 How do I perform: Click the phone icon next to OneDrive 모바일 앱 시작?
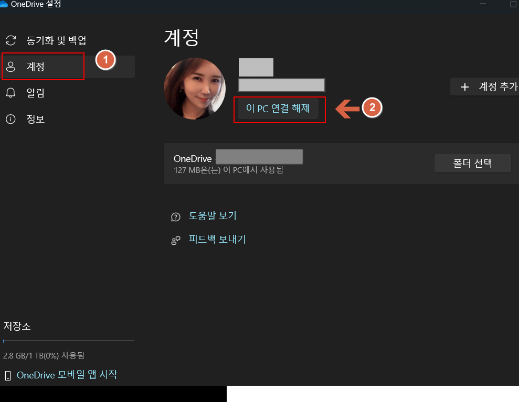click(9, 375)
